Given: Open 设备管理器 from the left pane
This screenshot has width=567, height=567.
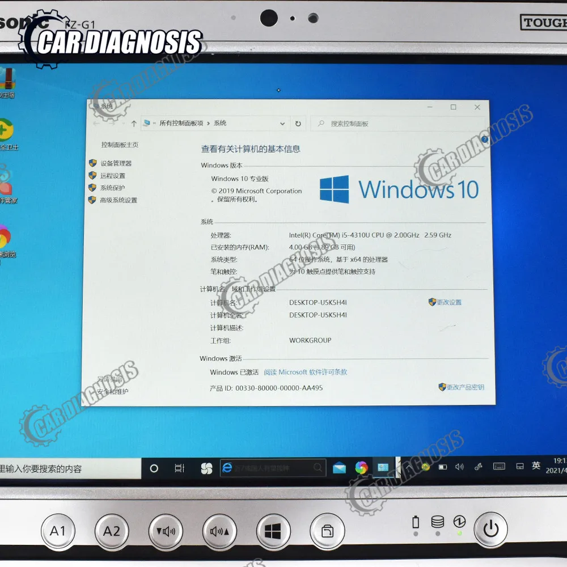Looking at the screenshot, I should pyautogui.click(x=116, y=163).
